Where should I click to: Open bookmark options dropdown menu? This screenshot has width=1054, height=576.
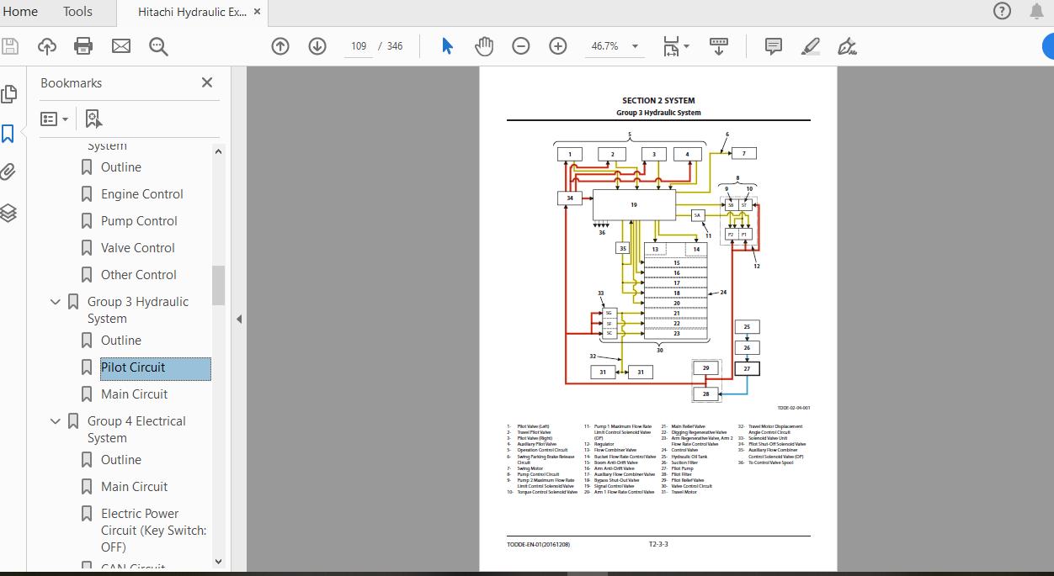[x=55, y=119]
